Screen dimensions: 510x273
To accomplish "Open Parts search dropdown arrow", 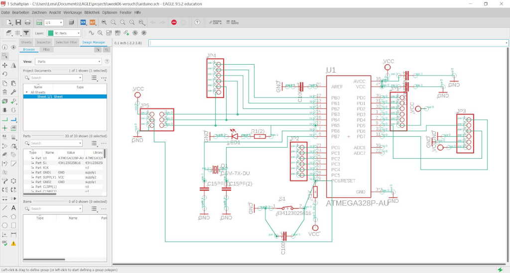I will pyautogui.click(x=80, y=143).
